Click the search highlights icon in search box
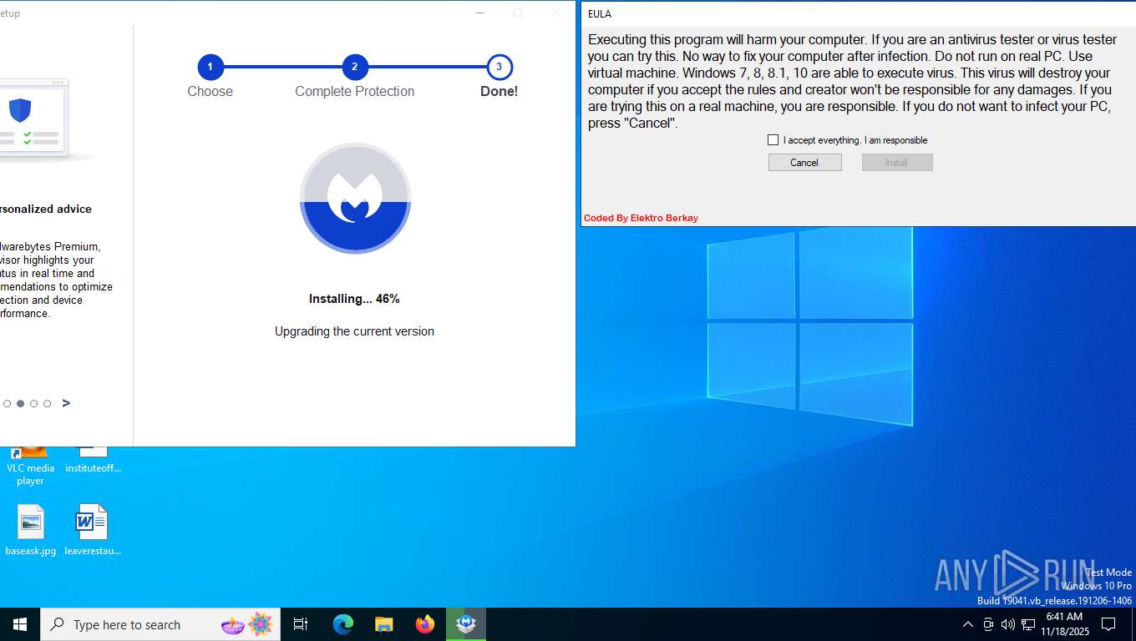 [247, 624]
